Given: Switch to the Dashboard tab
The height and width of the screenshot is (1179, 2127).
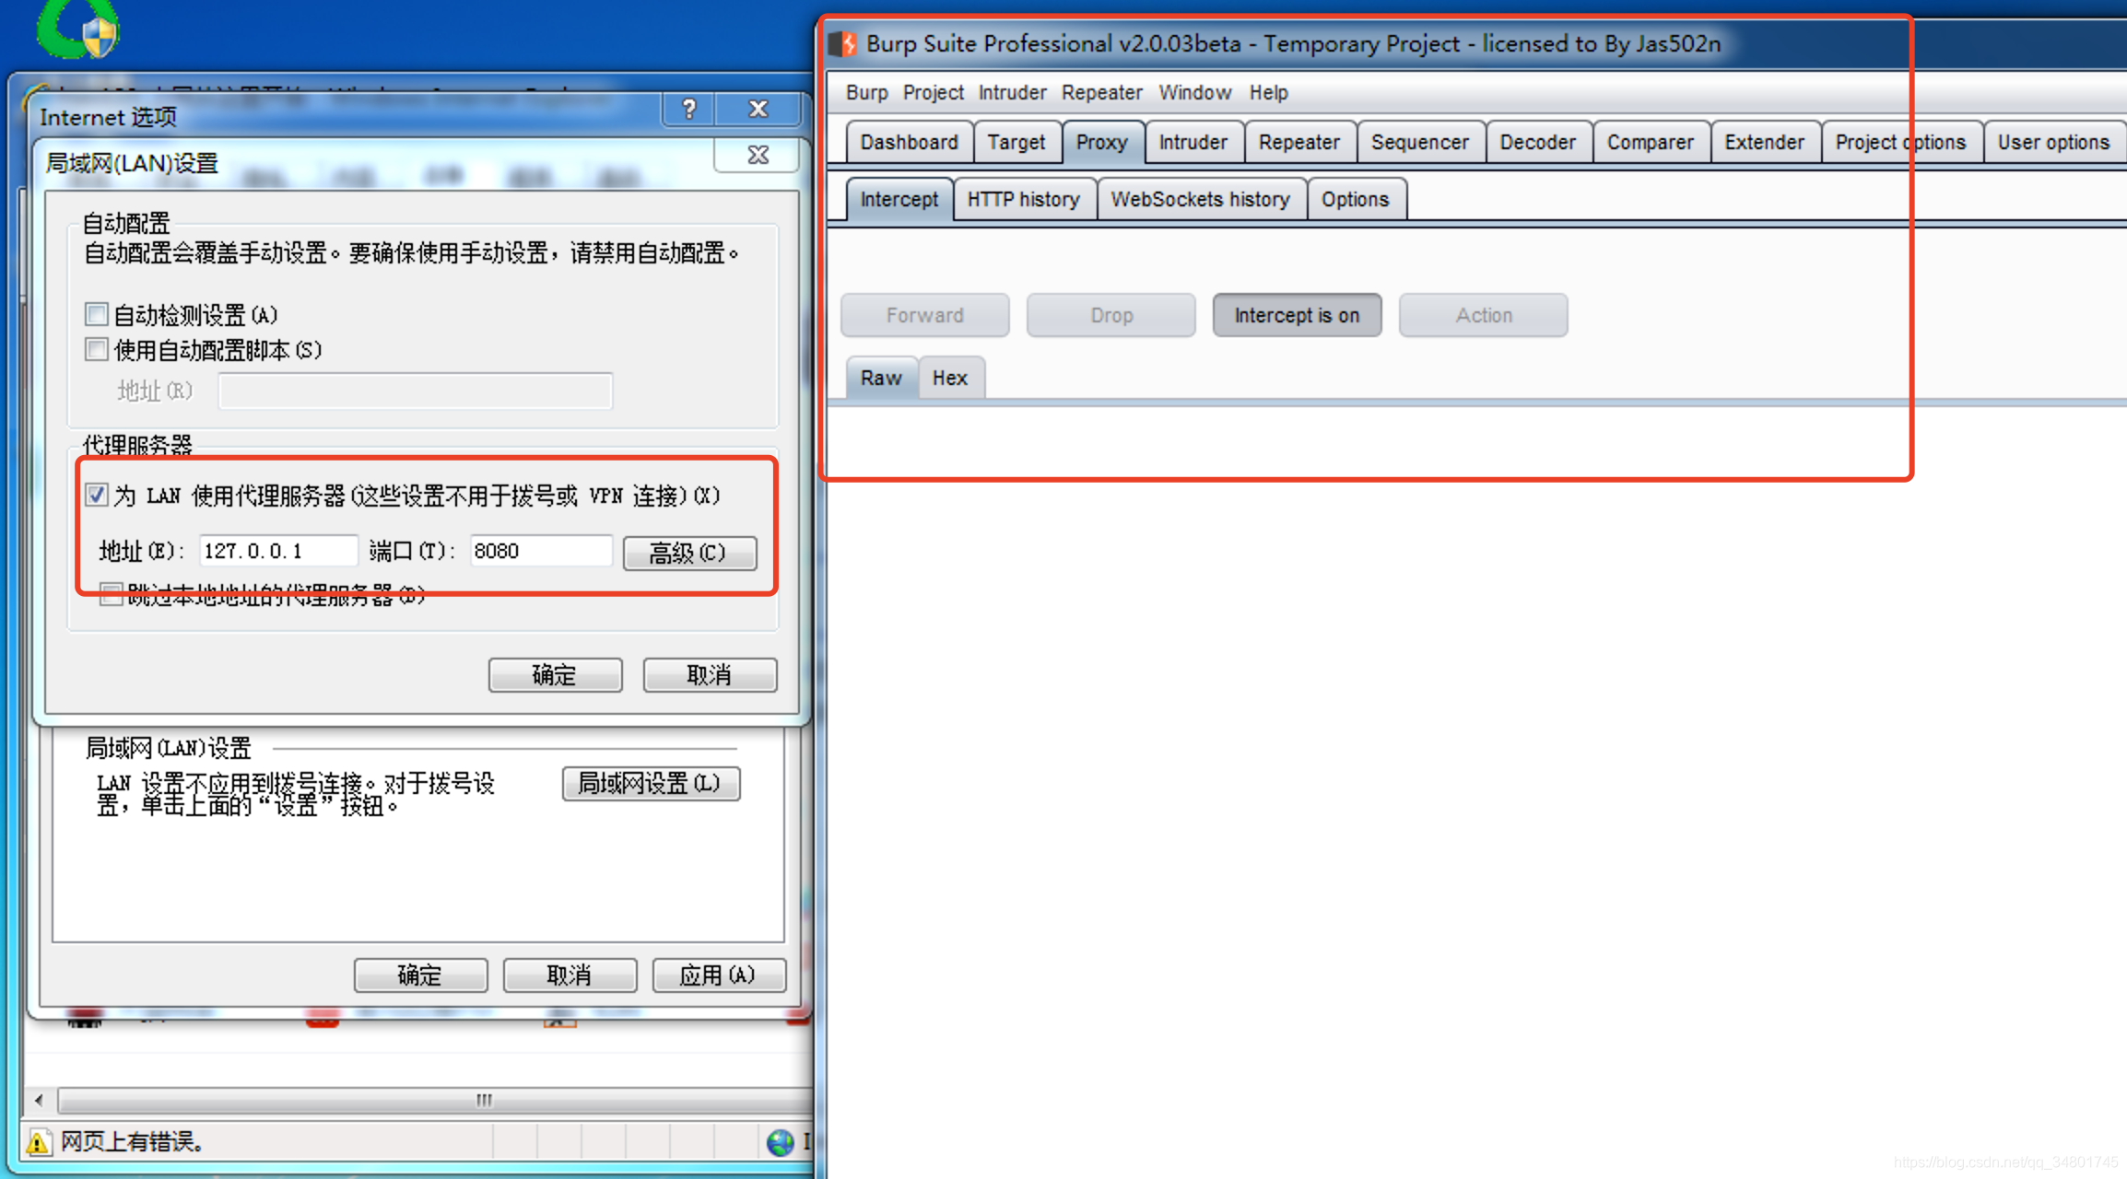Looking at the screenshot, I should click(x=909, y=143).
